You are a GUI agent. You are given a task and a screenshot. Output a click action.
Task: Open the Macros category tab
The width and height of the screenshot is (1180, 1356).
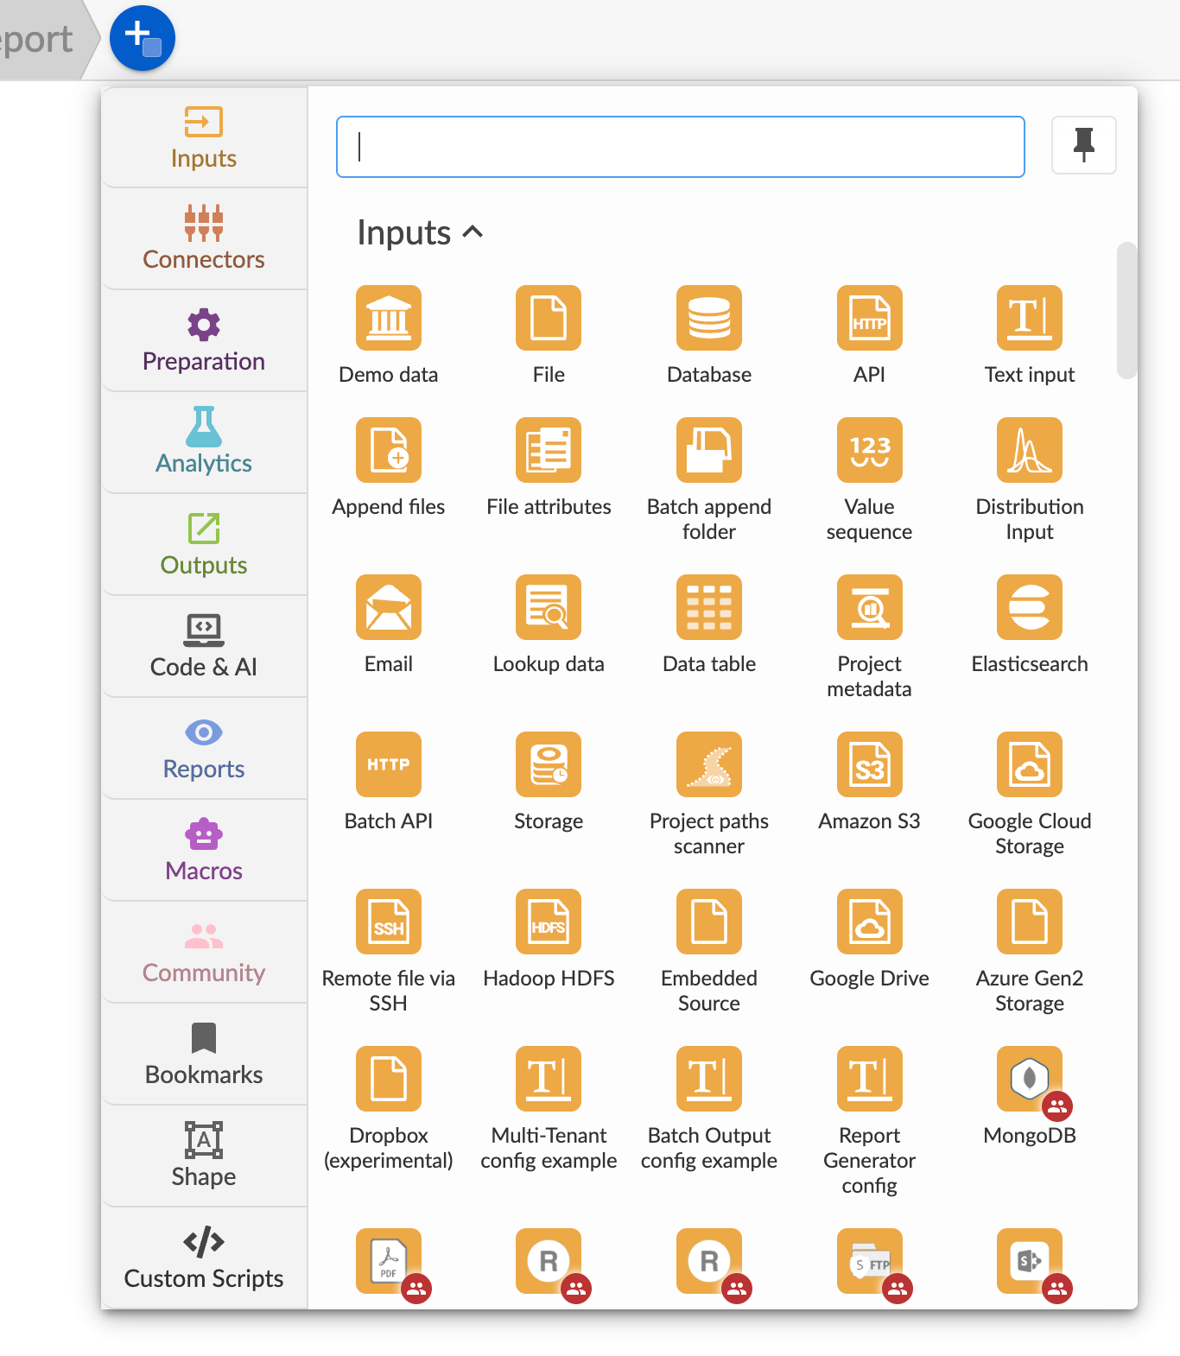[x=204, y=851]
